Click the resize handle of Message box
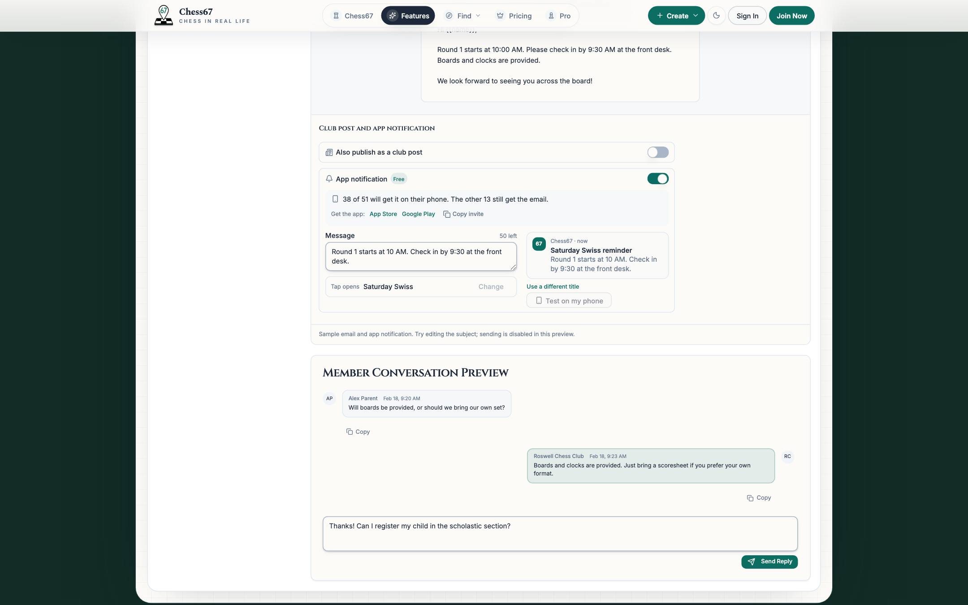This screenshot has width=968, height=605. (513, 267)
